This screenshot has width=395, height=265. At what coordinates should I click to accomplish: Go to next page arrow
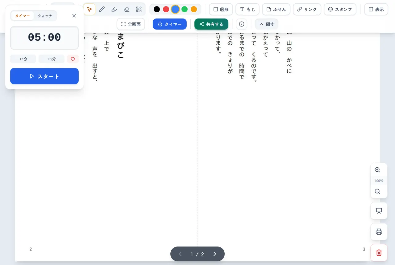click(x=215, y=254)
